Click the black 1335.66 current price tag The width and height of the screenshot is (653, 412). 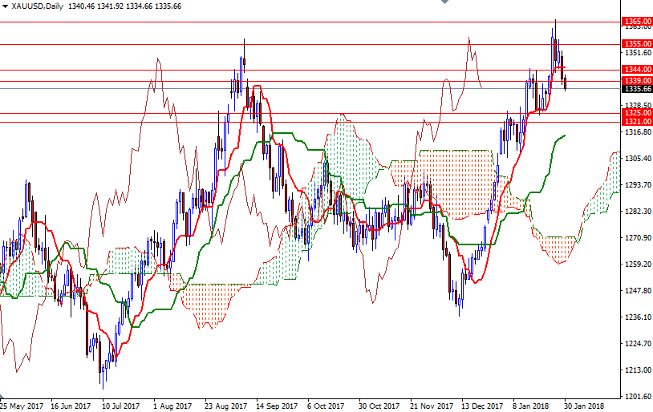click(636, 89)
